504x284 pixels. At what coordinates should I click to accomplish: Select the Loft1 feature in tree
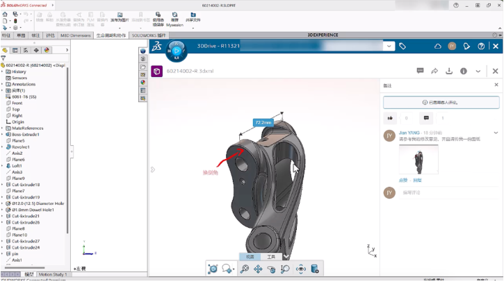[x=17, y=166]
